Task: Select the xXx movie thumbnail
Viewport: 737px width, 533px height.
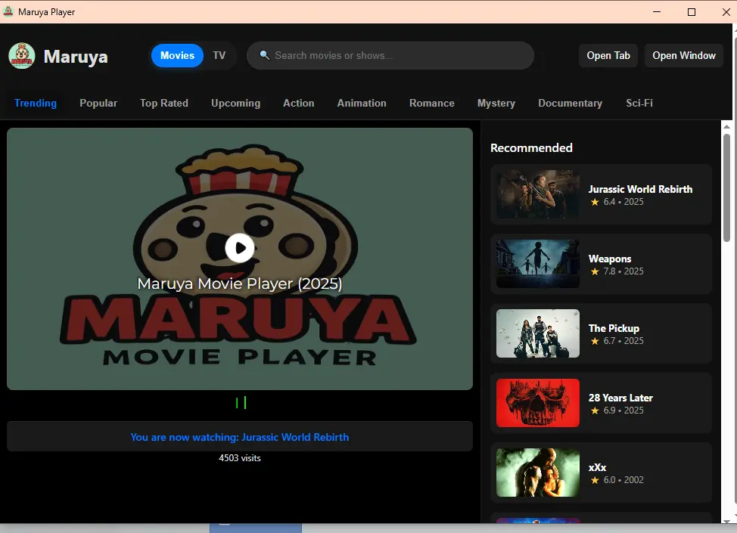Action: (538, 473)
